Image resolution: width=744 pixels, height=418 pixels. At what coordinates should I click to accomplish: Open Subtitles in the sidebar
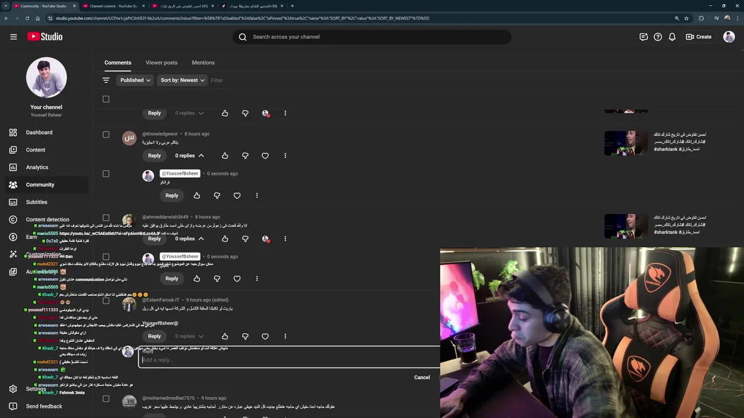37,202
